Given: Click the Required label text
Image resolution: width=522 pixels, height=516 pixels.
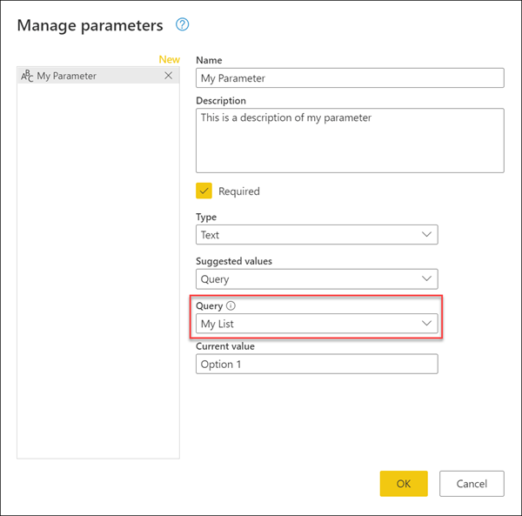Looking at the screenshot, I should [x=239, y=191].
